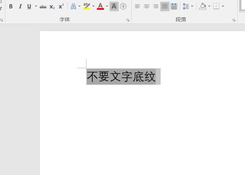Open text effects and typography
Viewport: 245px width, 175px height.
[x=73, y=7]
